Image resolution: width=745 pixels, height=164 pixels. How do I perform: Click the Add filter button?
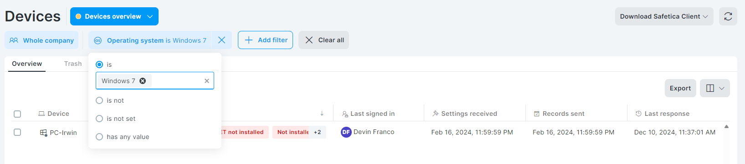tap(265, 40)
